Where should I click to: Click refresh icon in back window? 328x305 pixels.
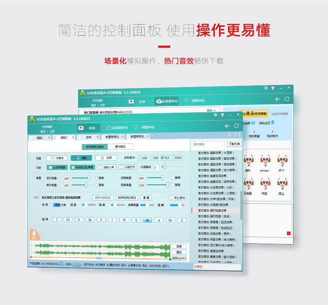(x=287, y=99)
